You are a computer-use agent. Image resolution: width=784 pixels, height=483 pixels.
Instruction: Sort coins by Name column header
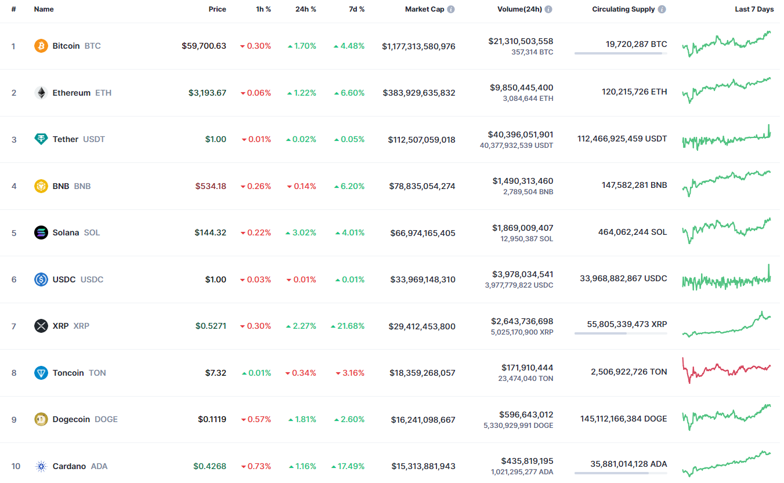tap(44, 9)
